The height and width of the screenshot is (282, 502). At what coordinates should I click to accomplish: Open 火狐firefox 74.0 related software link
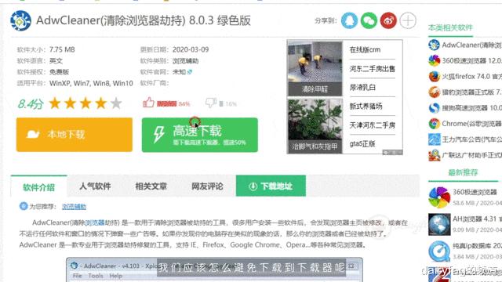[471, 77]
